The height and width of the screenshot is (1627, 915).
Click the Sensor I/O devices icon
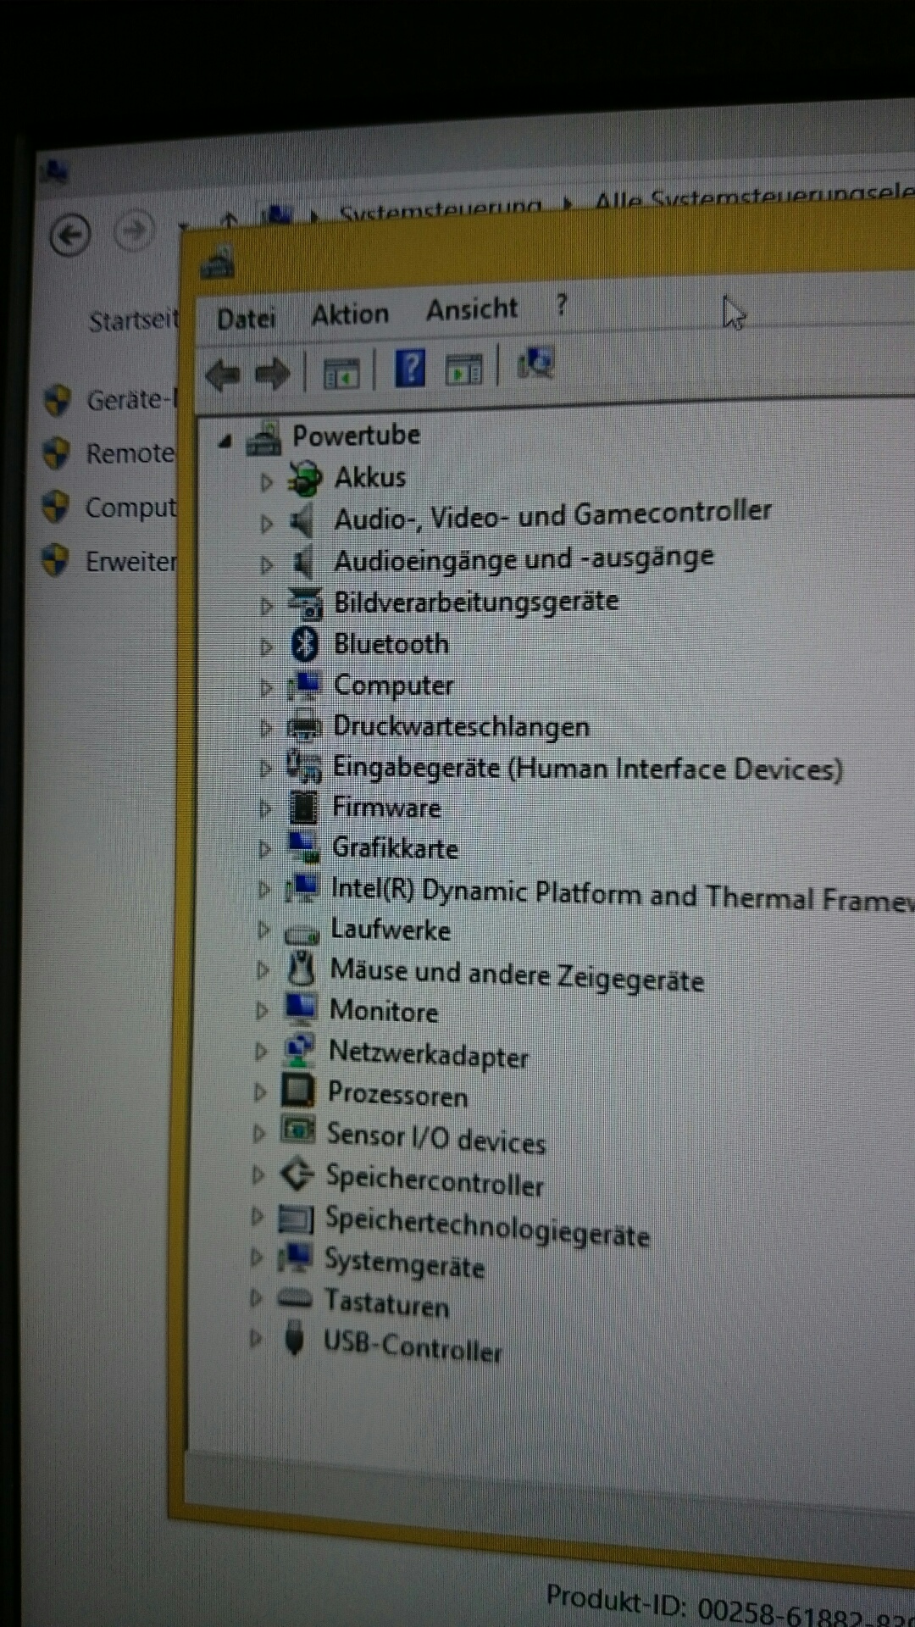pyautogui.click(x=298, y=1130)
